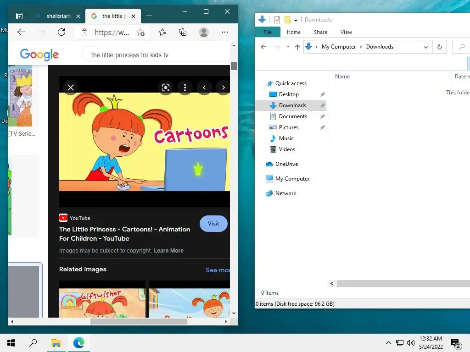Open the View ribbon tab in Explorer
The width and height of the screenshot is (470, 352).
346,32
